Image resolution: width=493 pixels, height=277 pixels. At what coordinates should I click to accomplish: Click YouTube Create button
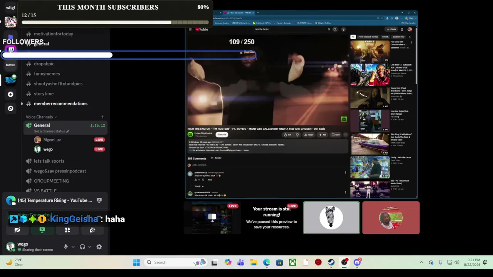tap(391, 29)
